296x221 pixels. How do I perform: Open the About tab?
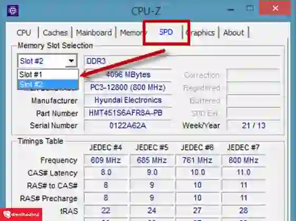[x=234, y=33]
